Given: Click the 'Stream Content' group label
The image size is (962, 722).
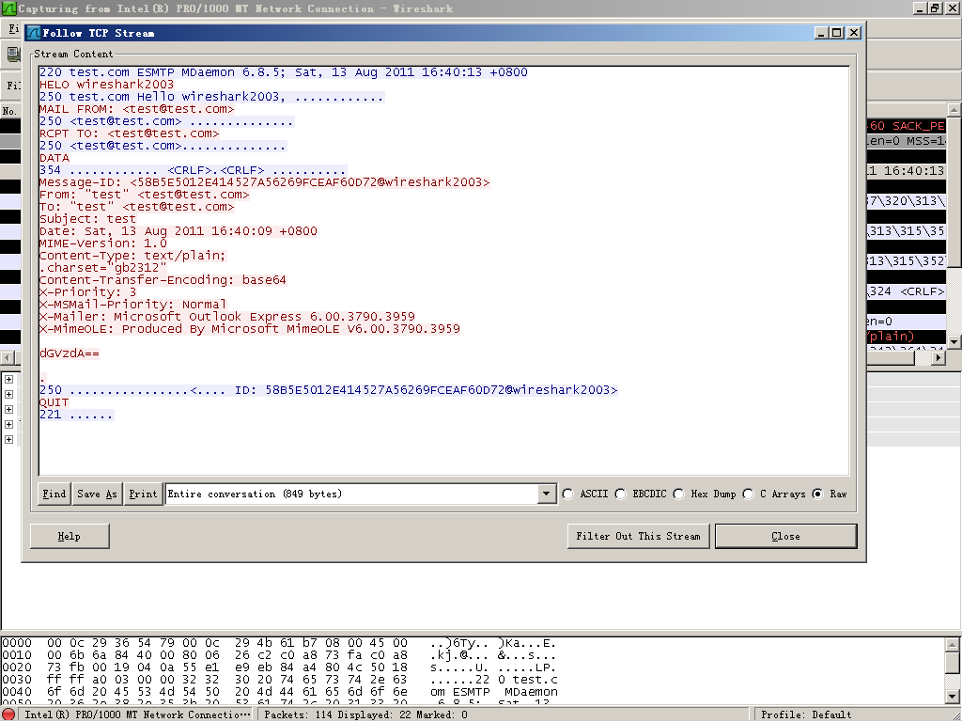Looking at the screenshot, I should pos(73,54).
